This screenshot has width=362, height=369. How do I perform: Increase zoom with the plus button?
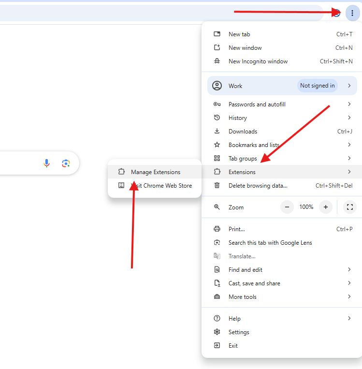coord(326,207)
